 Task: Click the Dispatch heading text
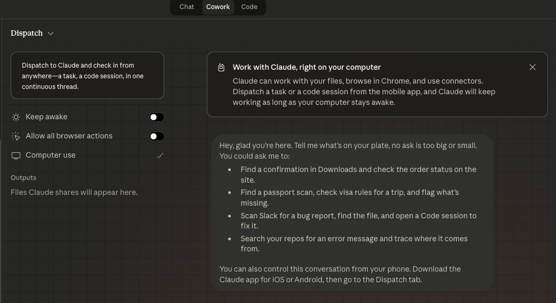pyautogui.click(x=27, y=33)
